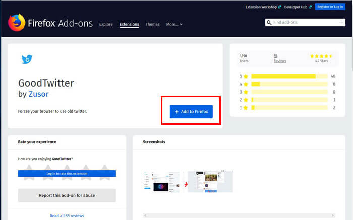Open the Developer Hub link

click(296, 7)
